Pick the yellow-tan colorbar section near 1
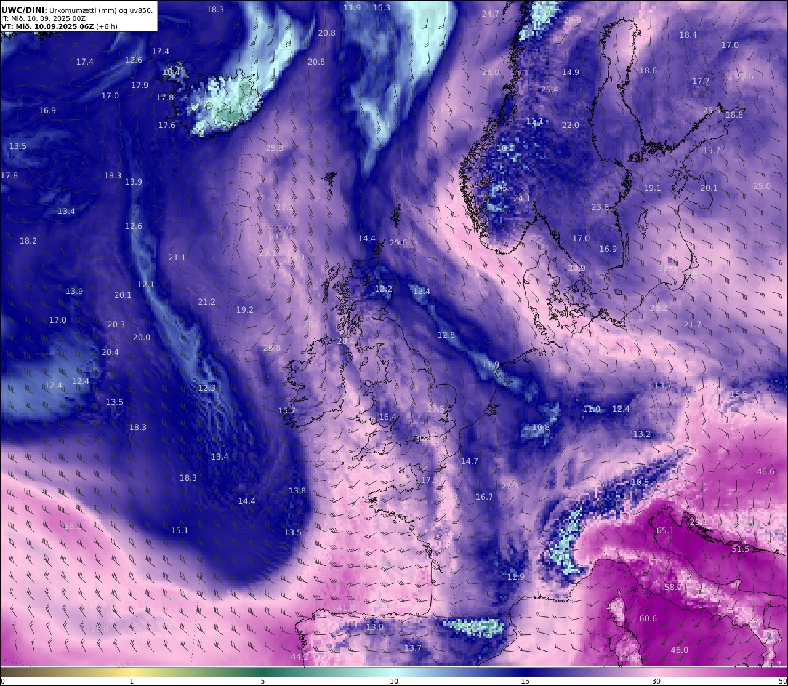The image size is (788, 686). coord(131,672)
